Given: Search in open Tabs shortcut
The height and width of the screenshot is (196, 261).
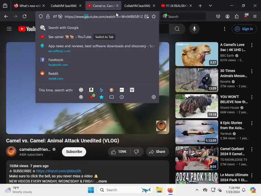Looking at the screenshot, I should [x=112, y=97].
